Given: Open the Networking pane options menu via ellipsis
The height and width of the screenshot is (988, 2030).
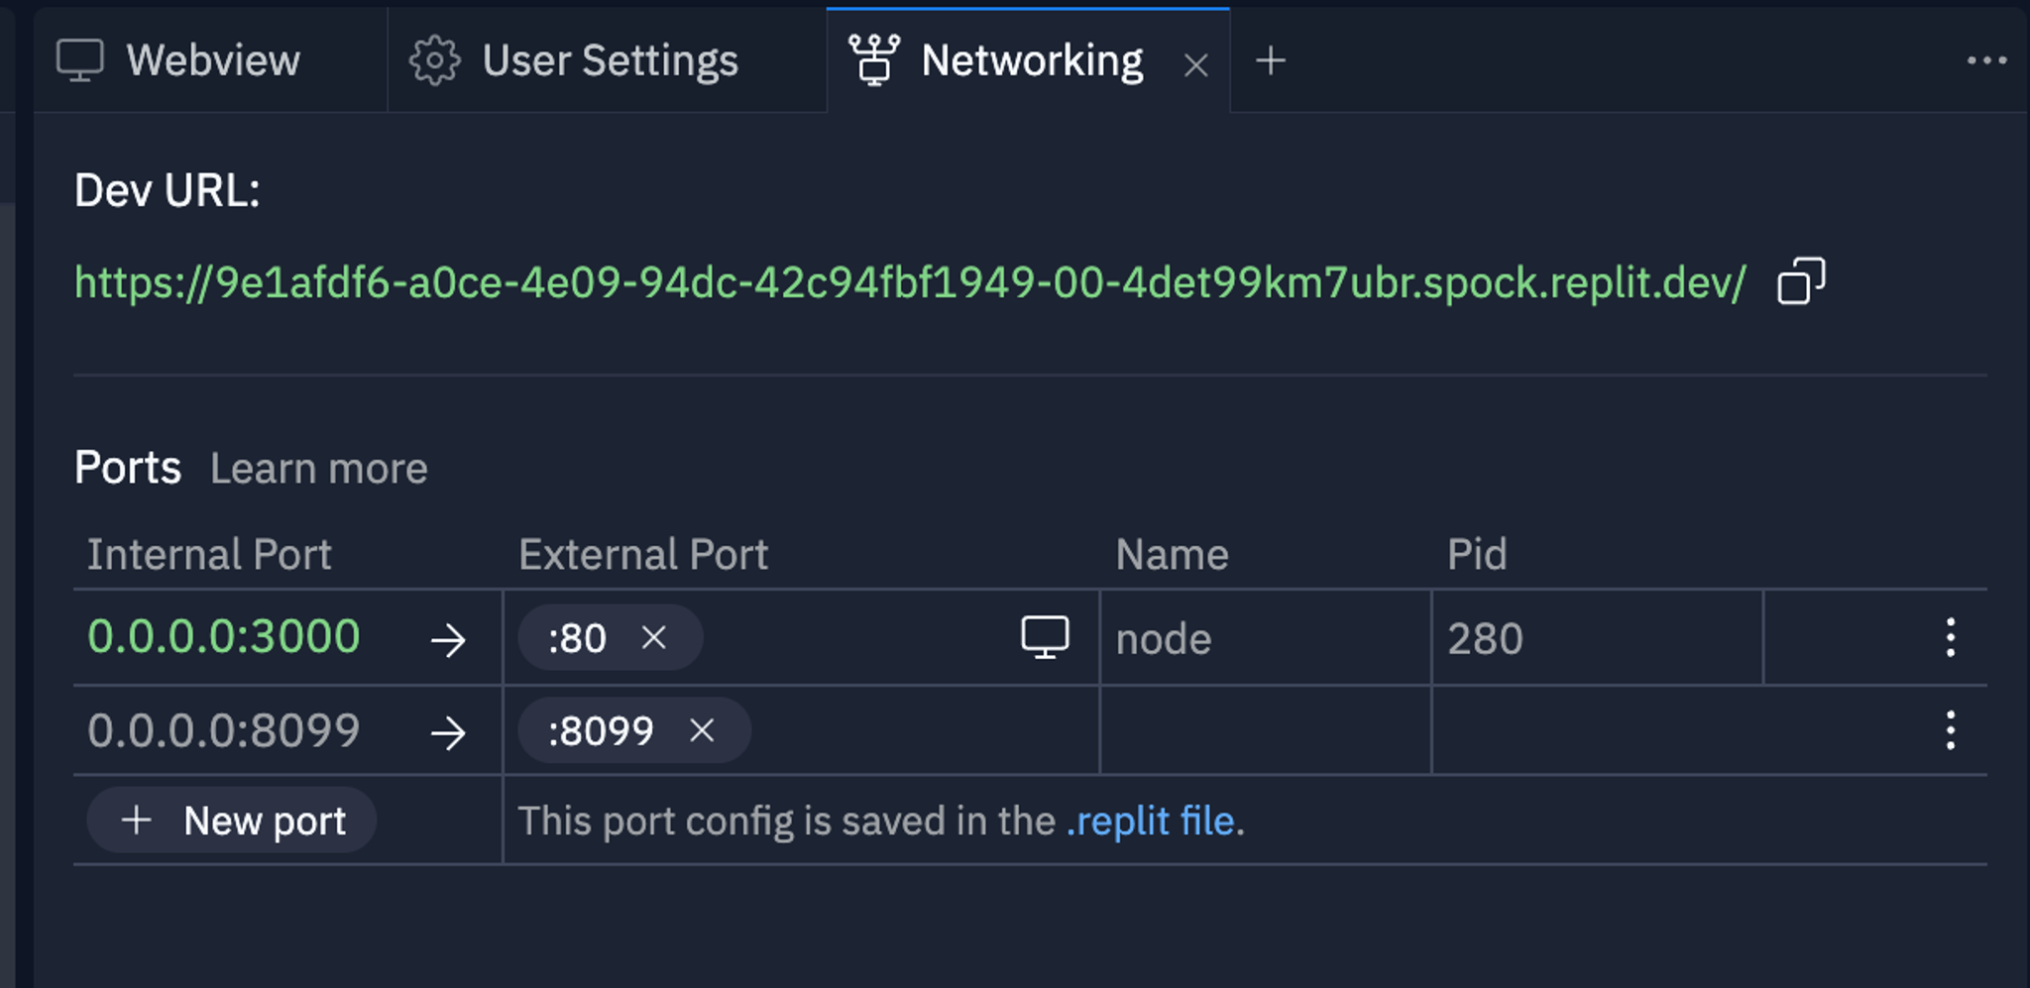Looking at the screenshot, I should click(x=1987, y=61).
